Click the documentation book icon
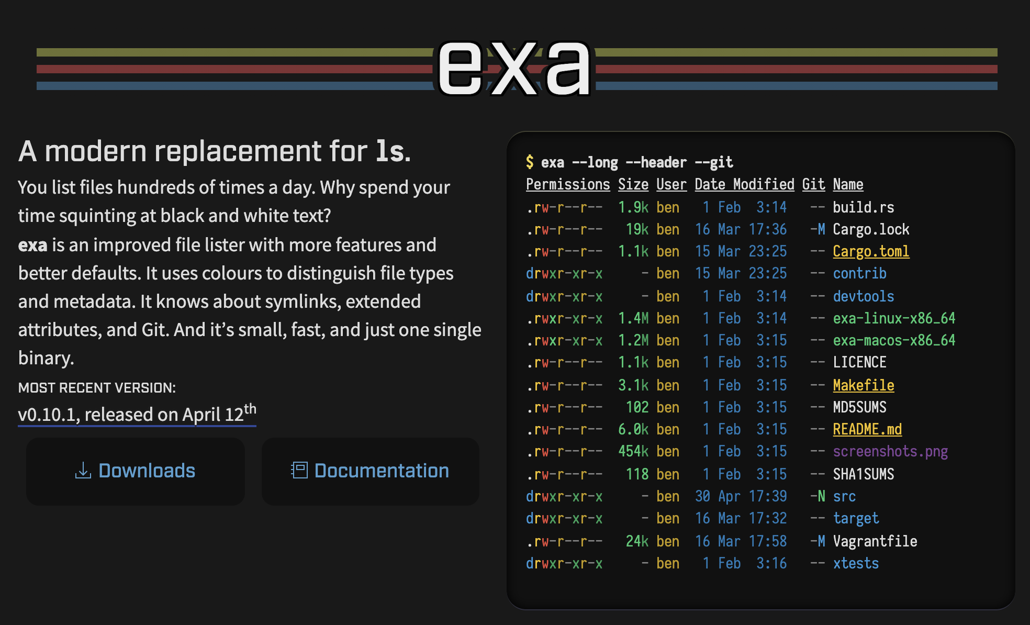The width and height of the screenshot is (1030, 625). (299, 470)
